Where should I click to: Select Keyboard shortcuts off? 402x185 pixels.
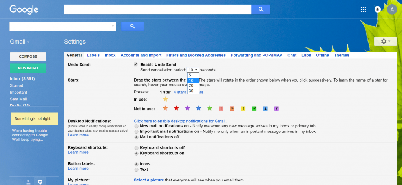(x=136, y=148)
